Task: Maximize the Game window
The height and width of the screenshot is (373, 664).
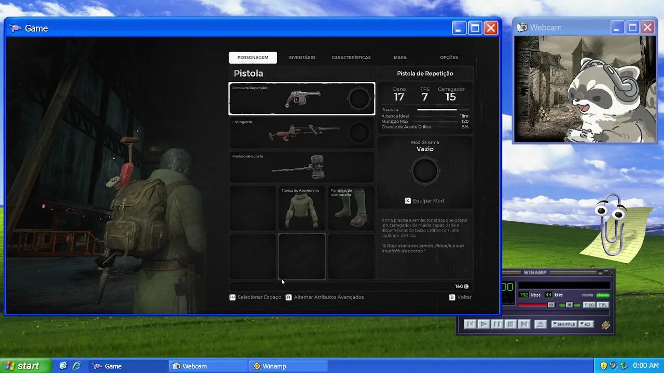Action: coord(475,28)
